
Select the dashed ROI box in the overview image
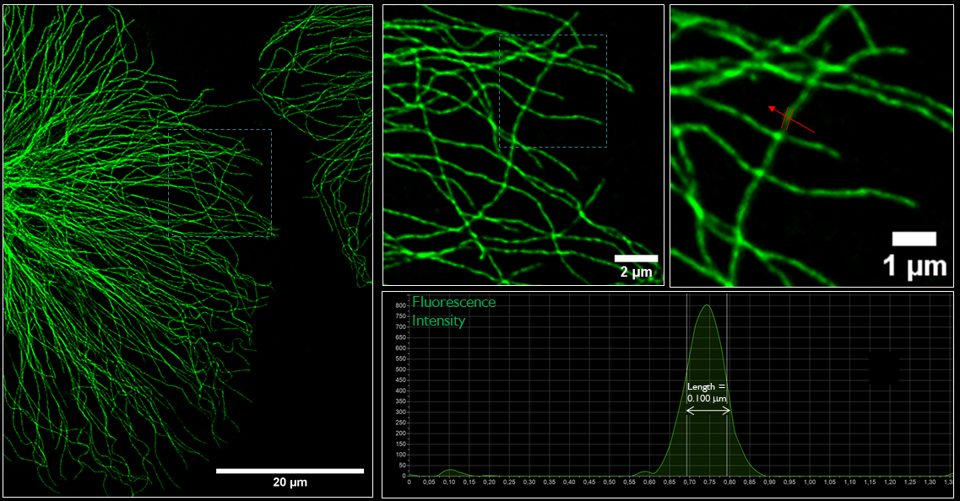220,183
